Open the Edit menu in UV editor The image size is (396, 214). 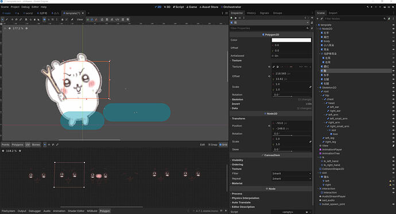pos(202,145)
